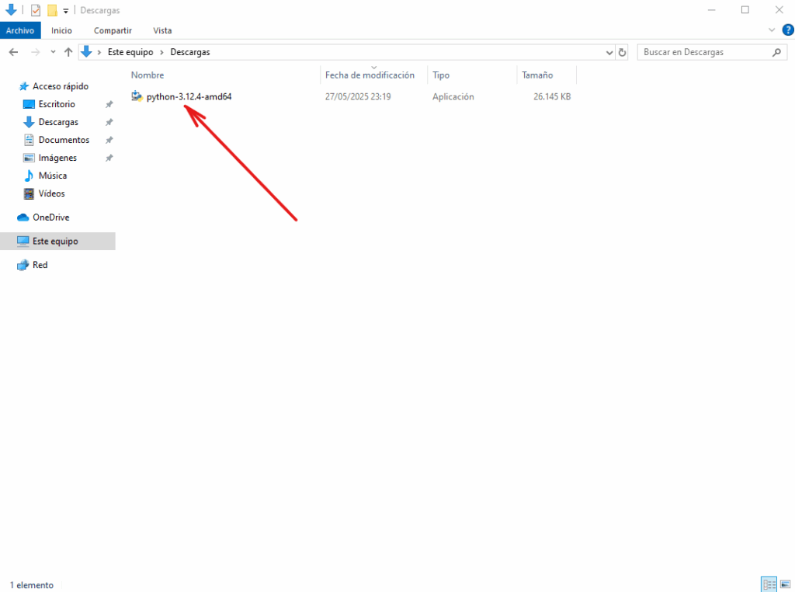Open Escritorio in the sidebar
Image resolution: width=795 pixels, height=592 pixels.
pos(57,104)
